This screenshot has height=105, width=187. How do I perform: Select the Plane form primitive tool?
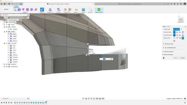pos(23,9)
